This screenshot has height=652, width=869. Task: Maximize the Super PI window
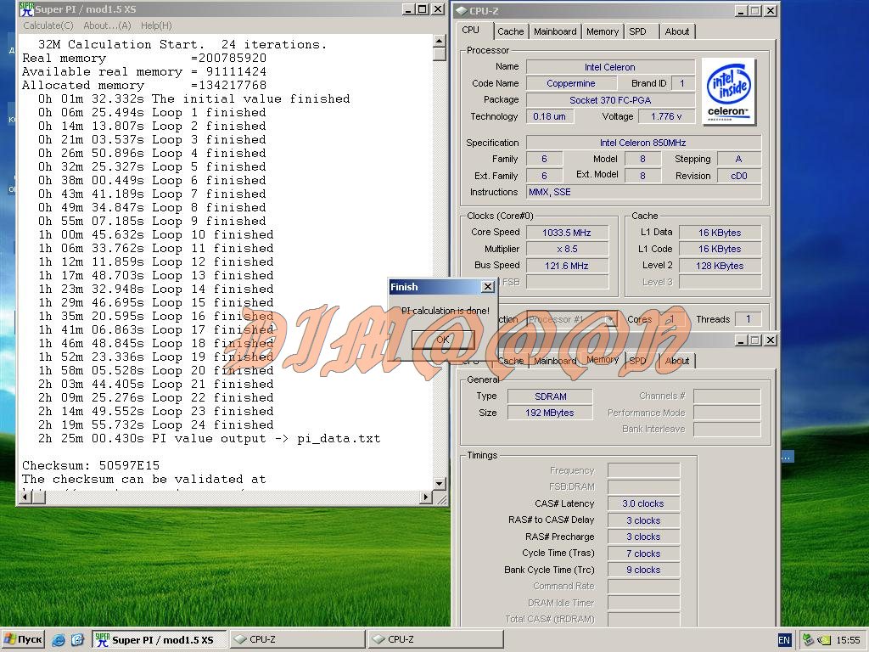point(423,8)
